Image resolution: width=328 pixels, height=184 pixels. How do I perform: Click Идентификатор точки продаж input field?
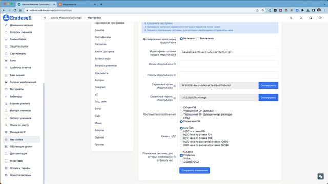click(229, 52)
